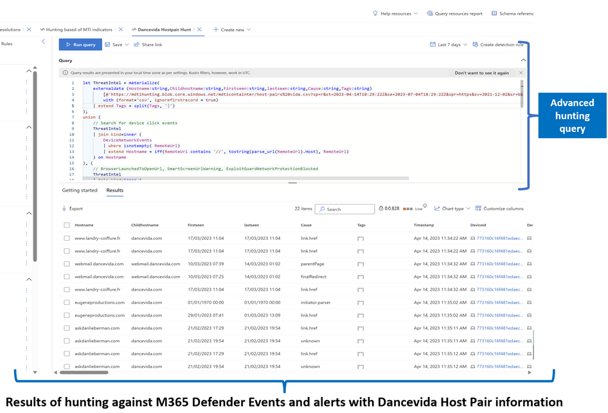Image resolution: width=608 pixels, height=413 pixels.
Task: Check the eugeneproductions.com 29/01/2023 row checkbox
Action: 67,315
